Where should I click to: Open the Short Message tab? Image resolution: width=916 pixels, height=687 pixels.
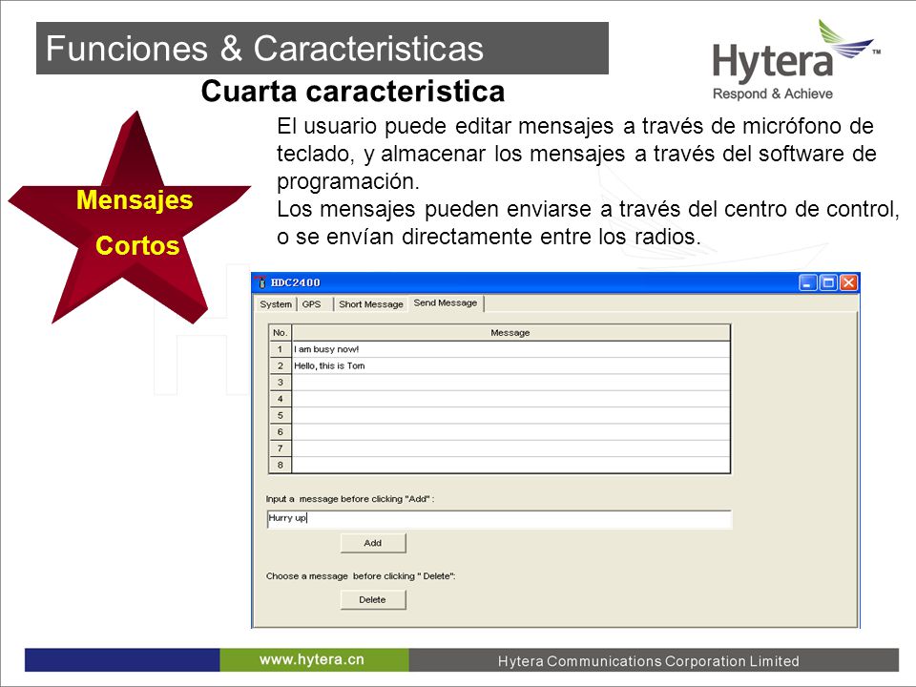(x=371, y=304)
